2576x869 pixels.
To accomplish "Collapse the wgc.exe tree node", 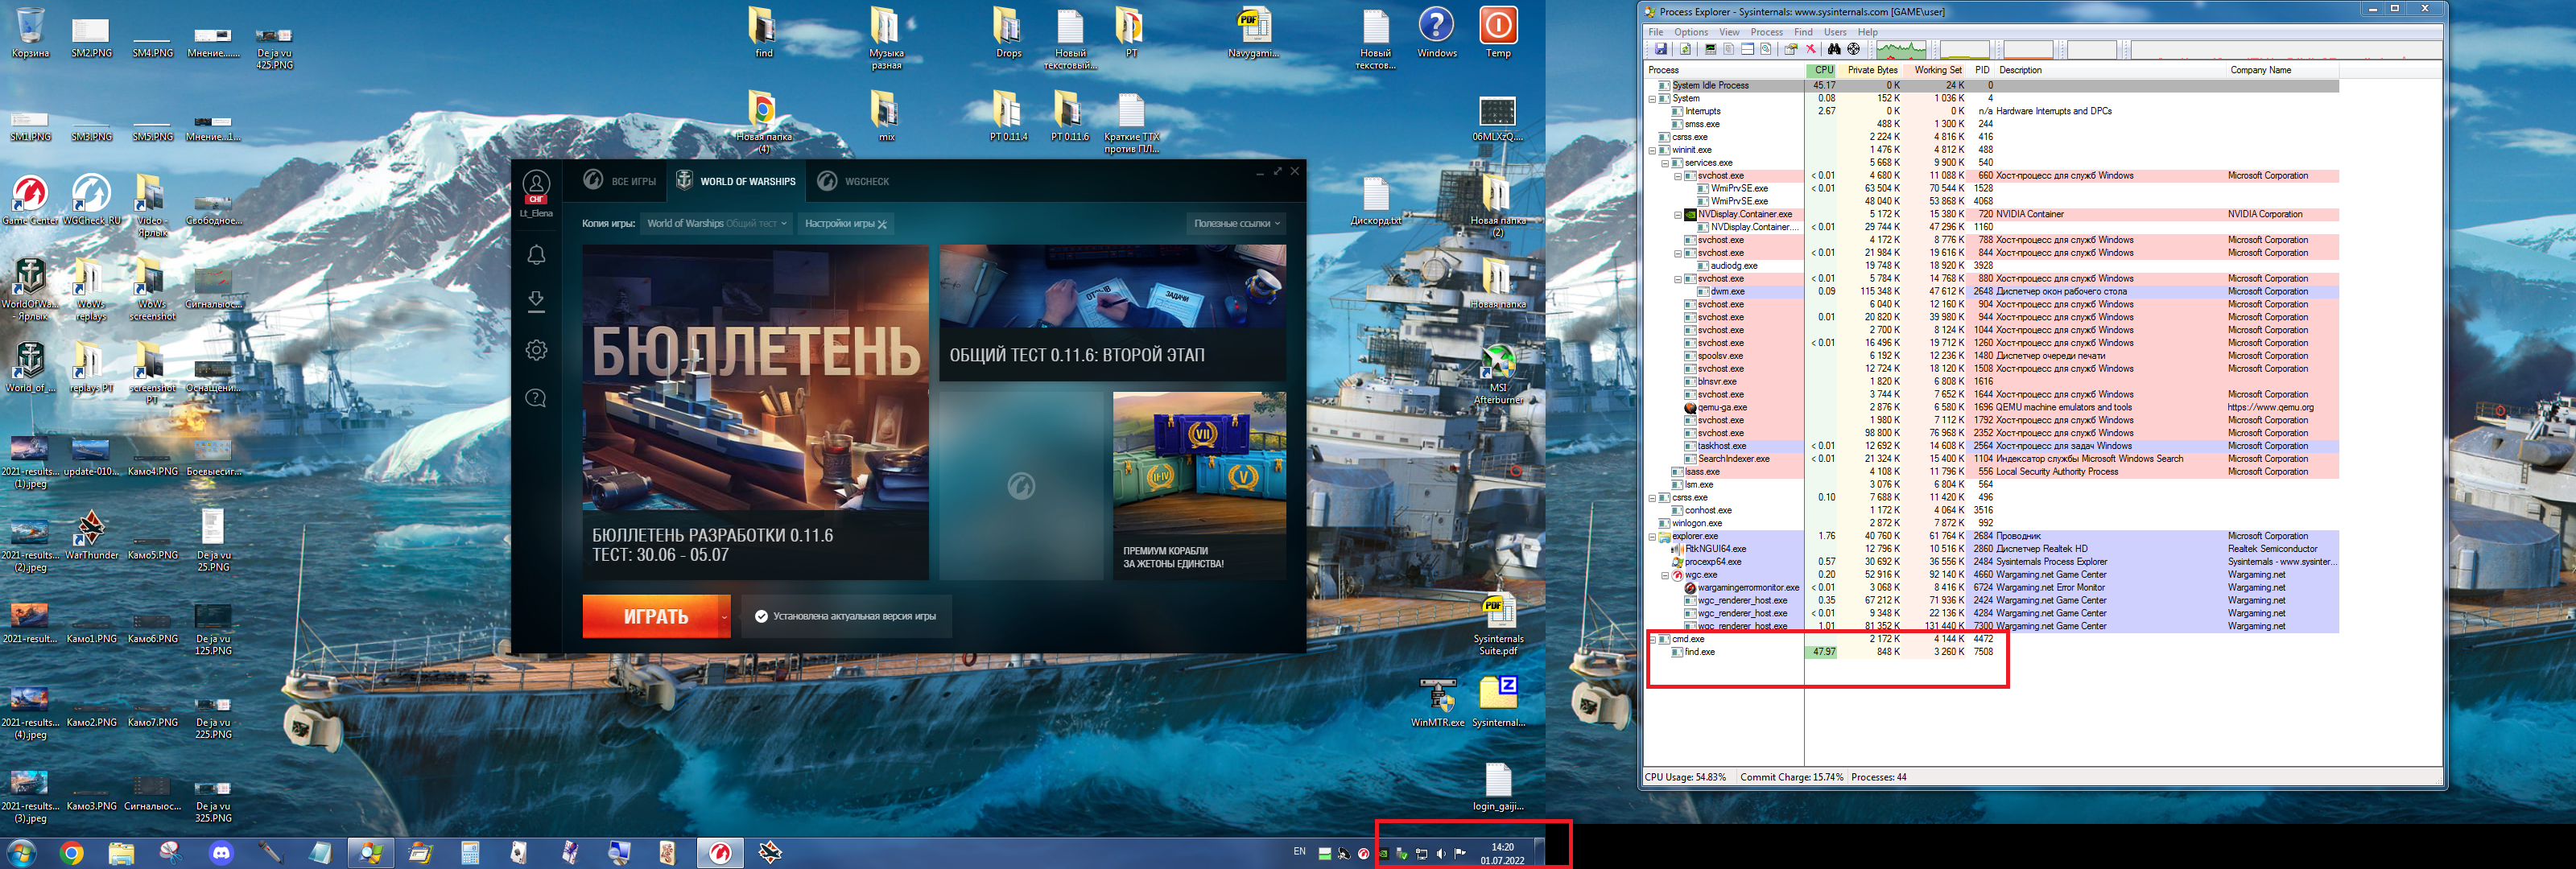I will tap(1665, 575).
